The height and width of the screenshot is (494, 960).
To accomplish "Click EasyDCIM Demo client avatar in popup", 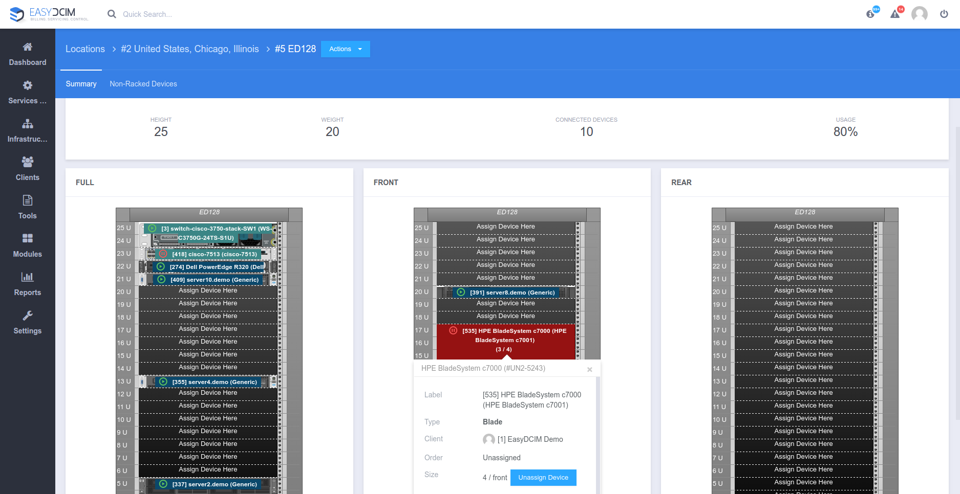I will pyautogui.click(x=489, y=439).
